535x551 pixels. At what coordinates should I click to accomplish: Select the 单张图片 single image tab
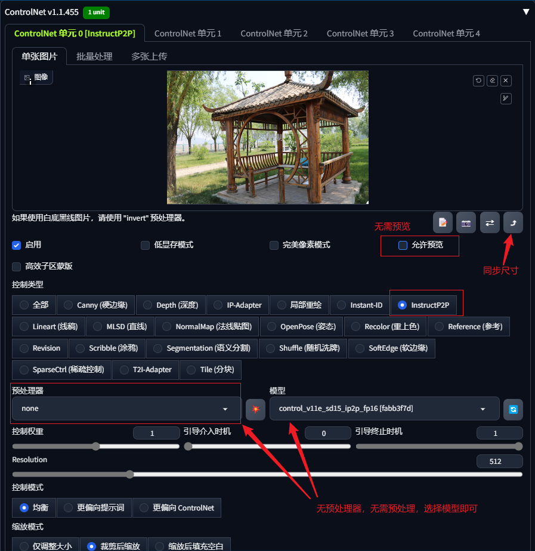[39, 56]
